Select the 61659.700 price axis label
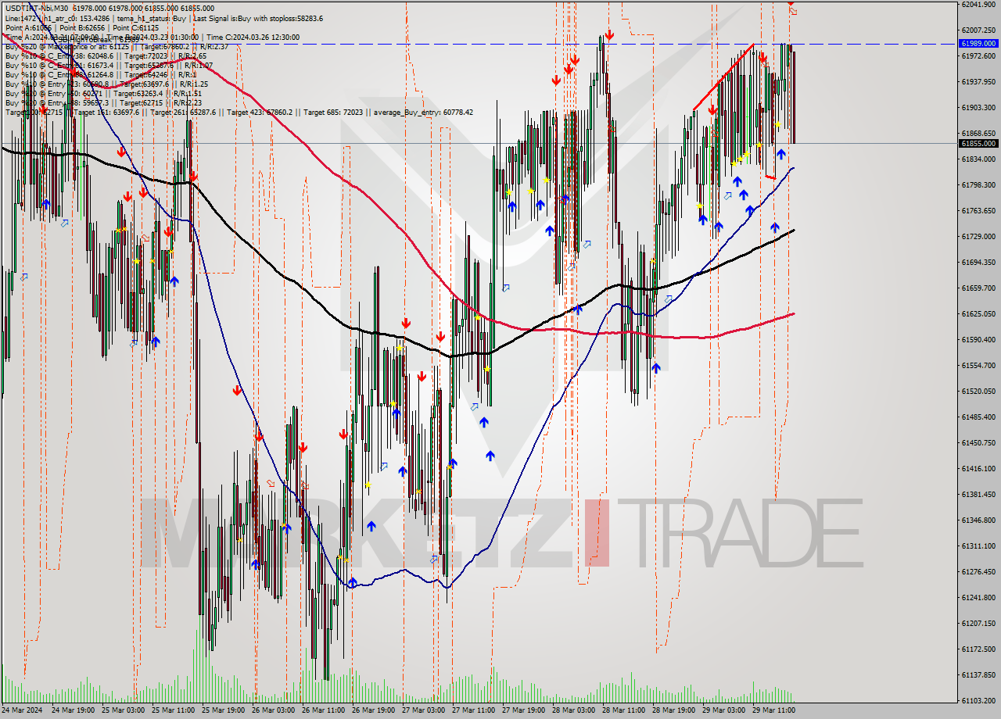 (978, 288)
